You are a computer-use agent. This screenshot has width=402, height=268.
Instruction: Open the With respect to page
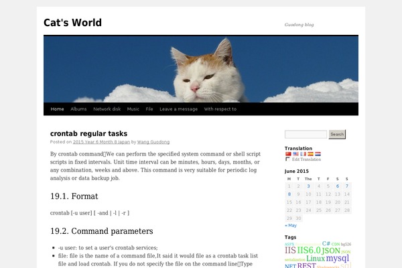point(220,109)
